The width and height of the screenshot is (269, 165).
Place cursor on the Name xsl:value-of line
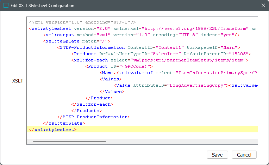tap(176, 73)
